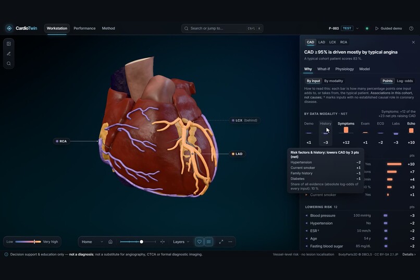Select the Demo modality column
This screenshot has width=420, height=280.
(309, 133)
